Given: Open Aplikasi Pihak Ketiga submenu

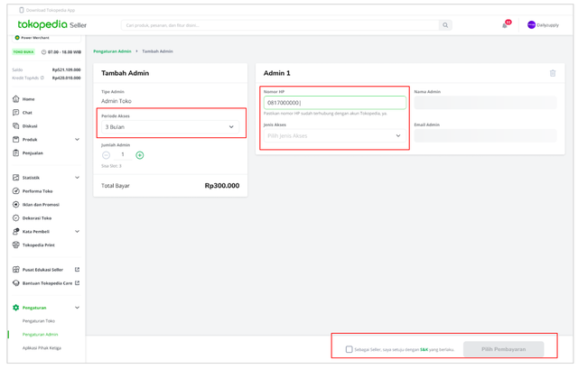Looking at the screenshot, I should 42,347.
